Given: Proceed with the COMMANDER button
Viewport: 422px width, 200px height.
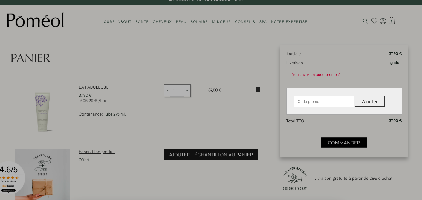Looking at the screenshot, I should coord(344,143).
